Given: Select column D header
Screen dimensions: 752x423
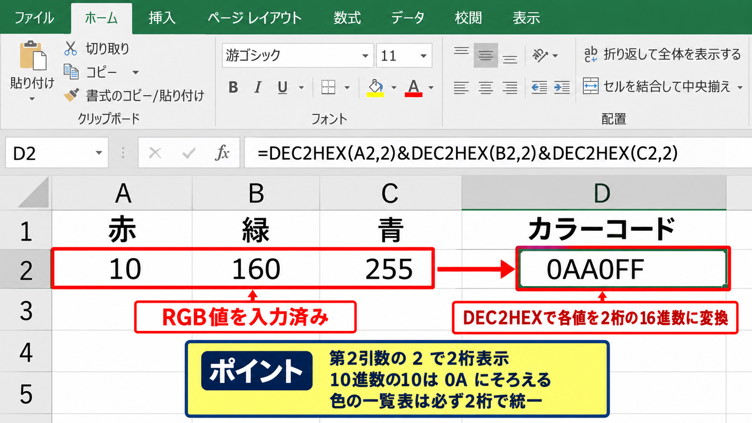Looking at the screenshot, I should click(594, 193).
